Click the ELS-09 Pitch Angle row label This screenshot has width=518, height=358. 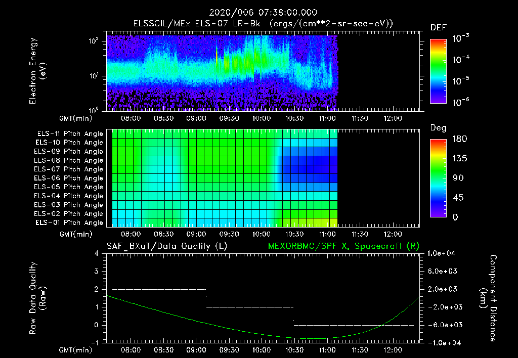[x=68, y=151]
